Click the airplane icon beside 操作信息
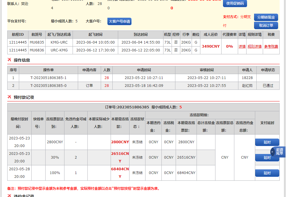The width and height of the screenshot is (286, 197). click(x=9, y=60)
